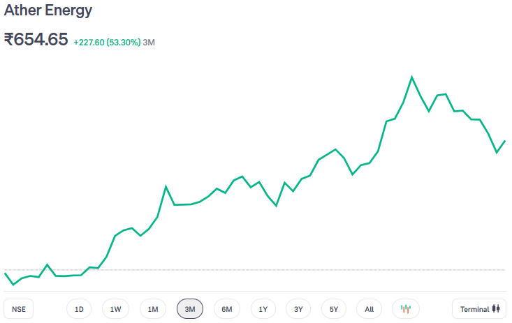The image size is (512, 323).
Task: Choose the 3Y chart period
Action: click(298, 309)
